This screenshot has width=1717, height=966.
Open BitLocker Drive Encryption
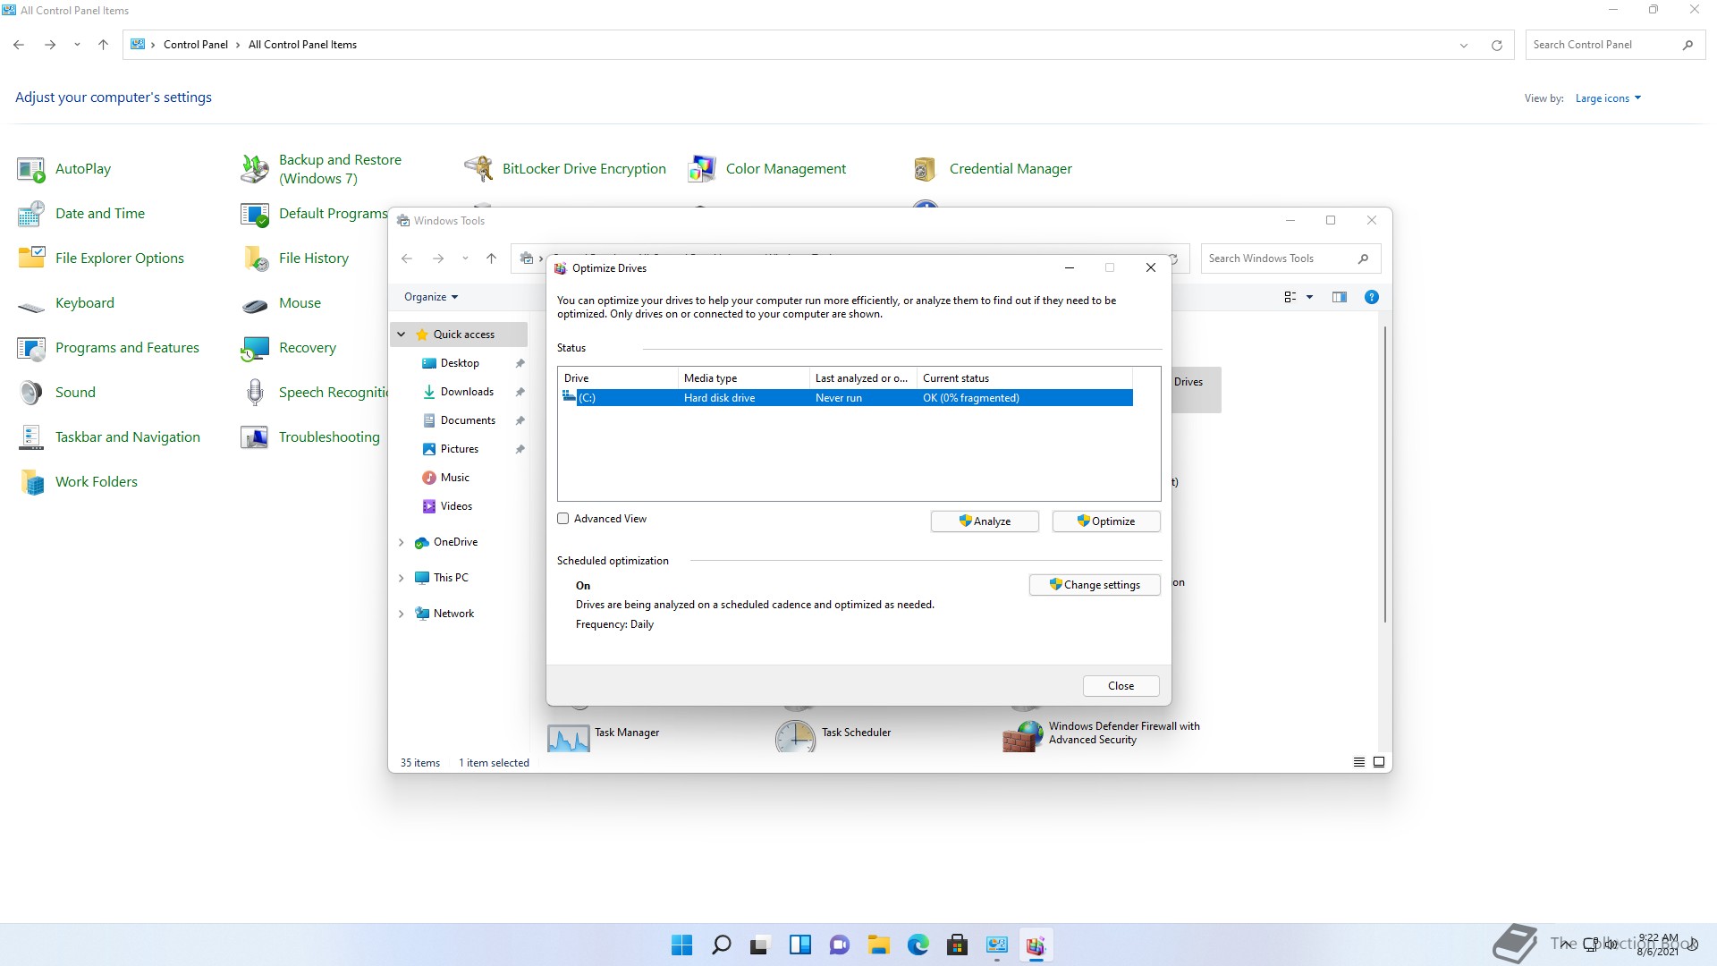point(565,169)
